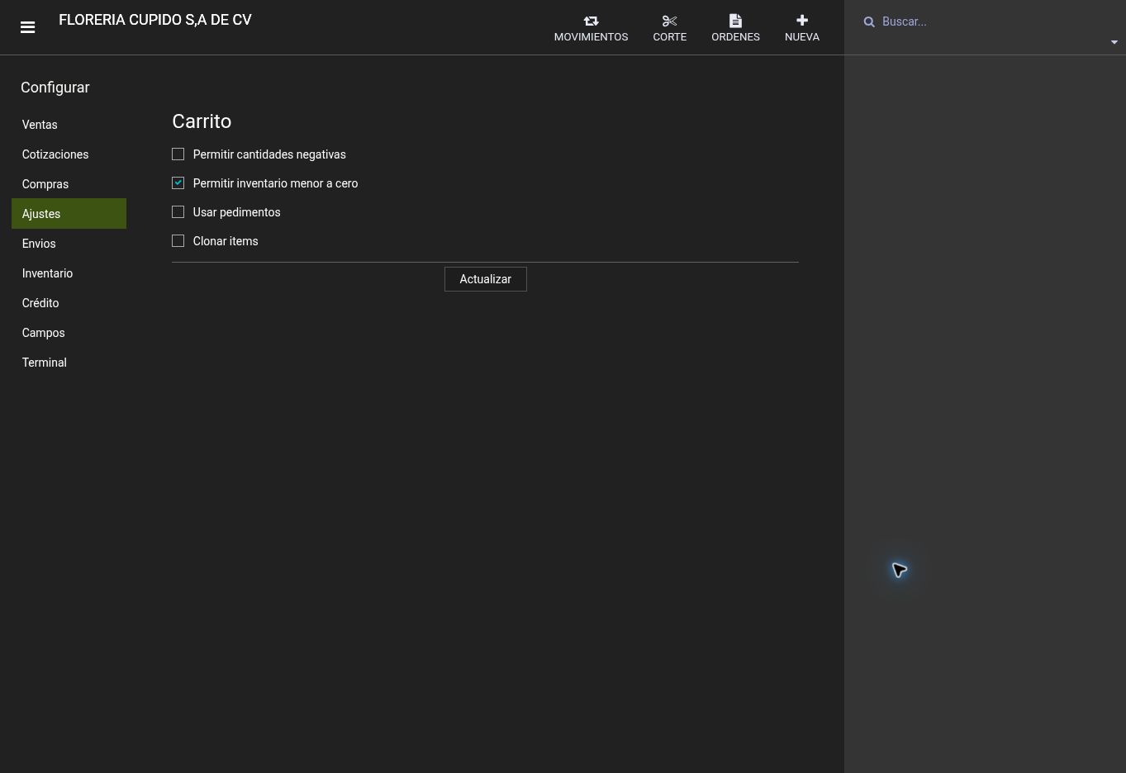Screen dimensions: 1126x773
Task: Click the Nueva plus icon
Action: 801,21
